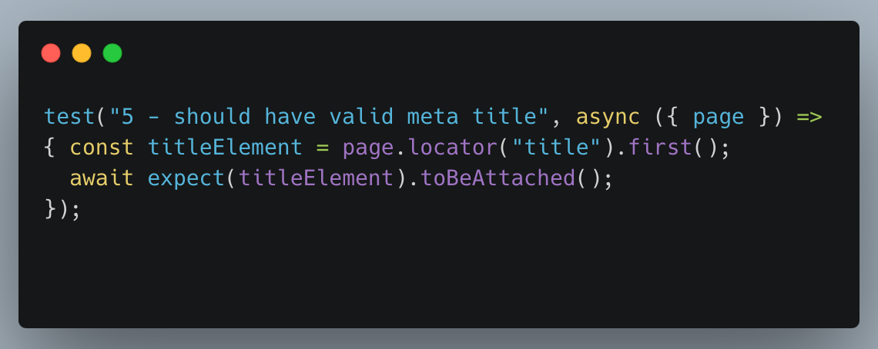
Task: Click the 'test' function name
Action: click(70, 117)
